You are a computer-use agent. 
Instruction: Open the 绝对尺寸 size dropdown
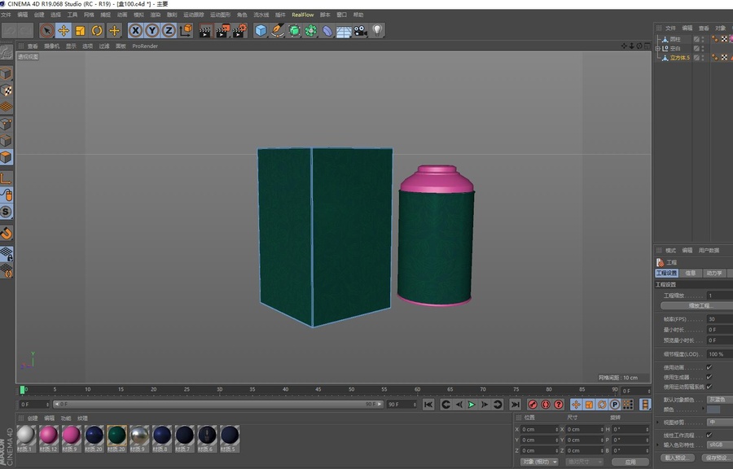click(583, 462)
